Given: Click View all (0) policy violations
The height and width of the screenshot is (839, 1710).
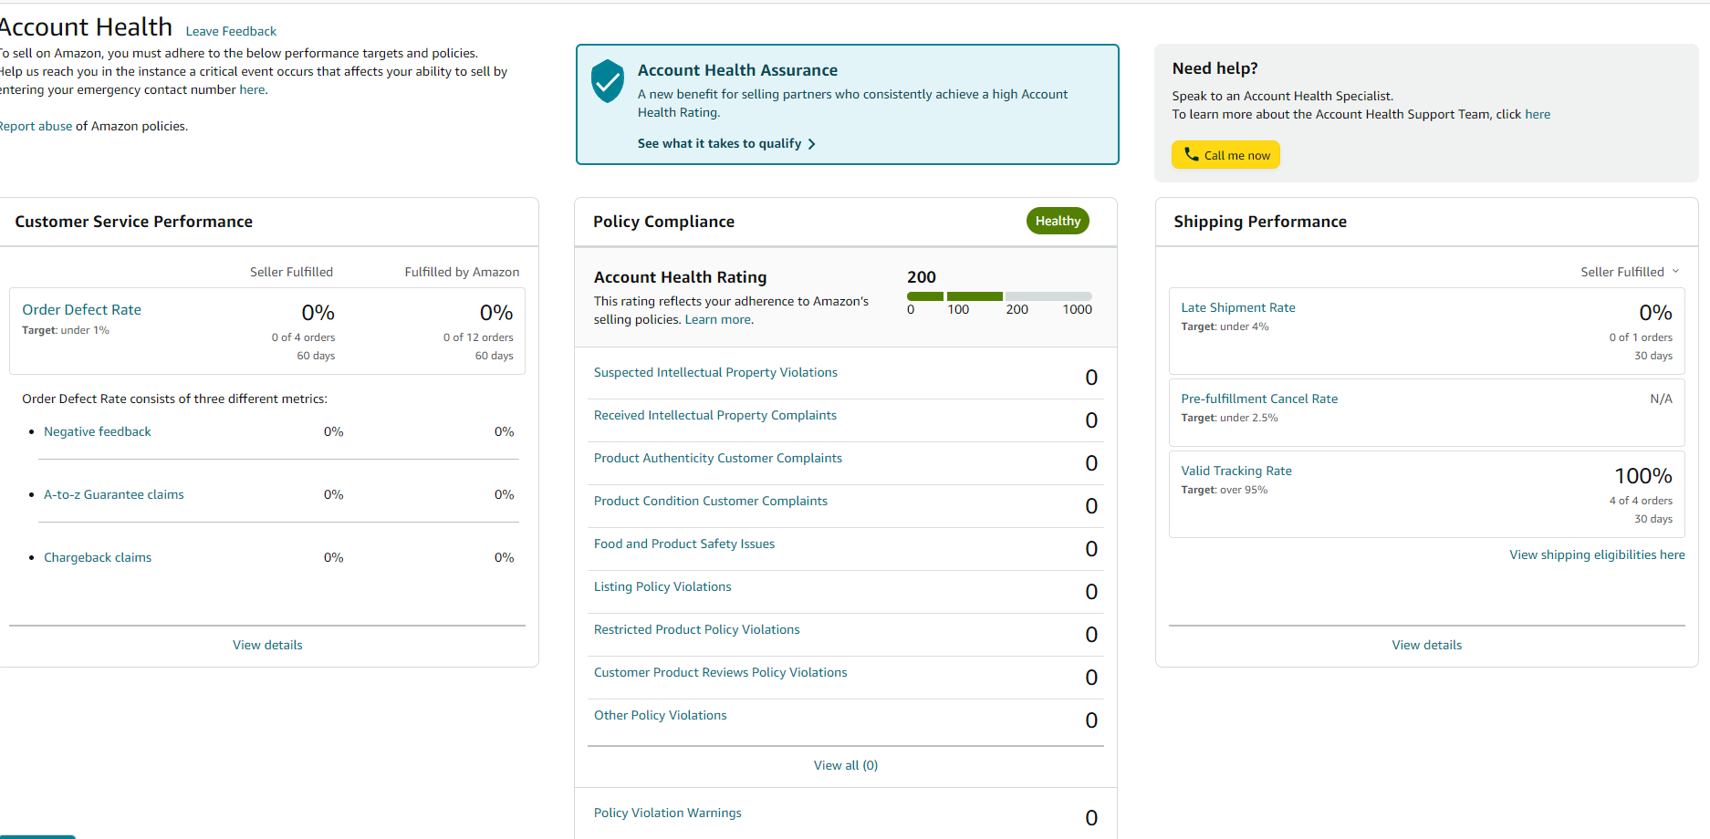Looking at the screenshot, I should (x=846, y=765).
